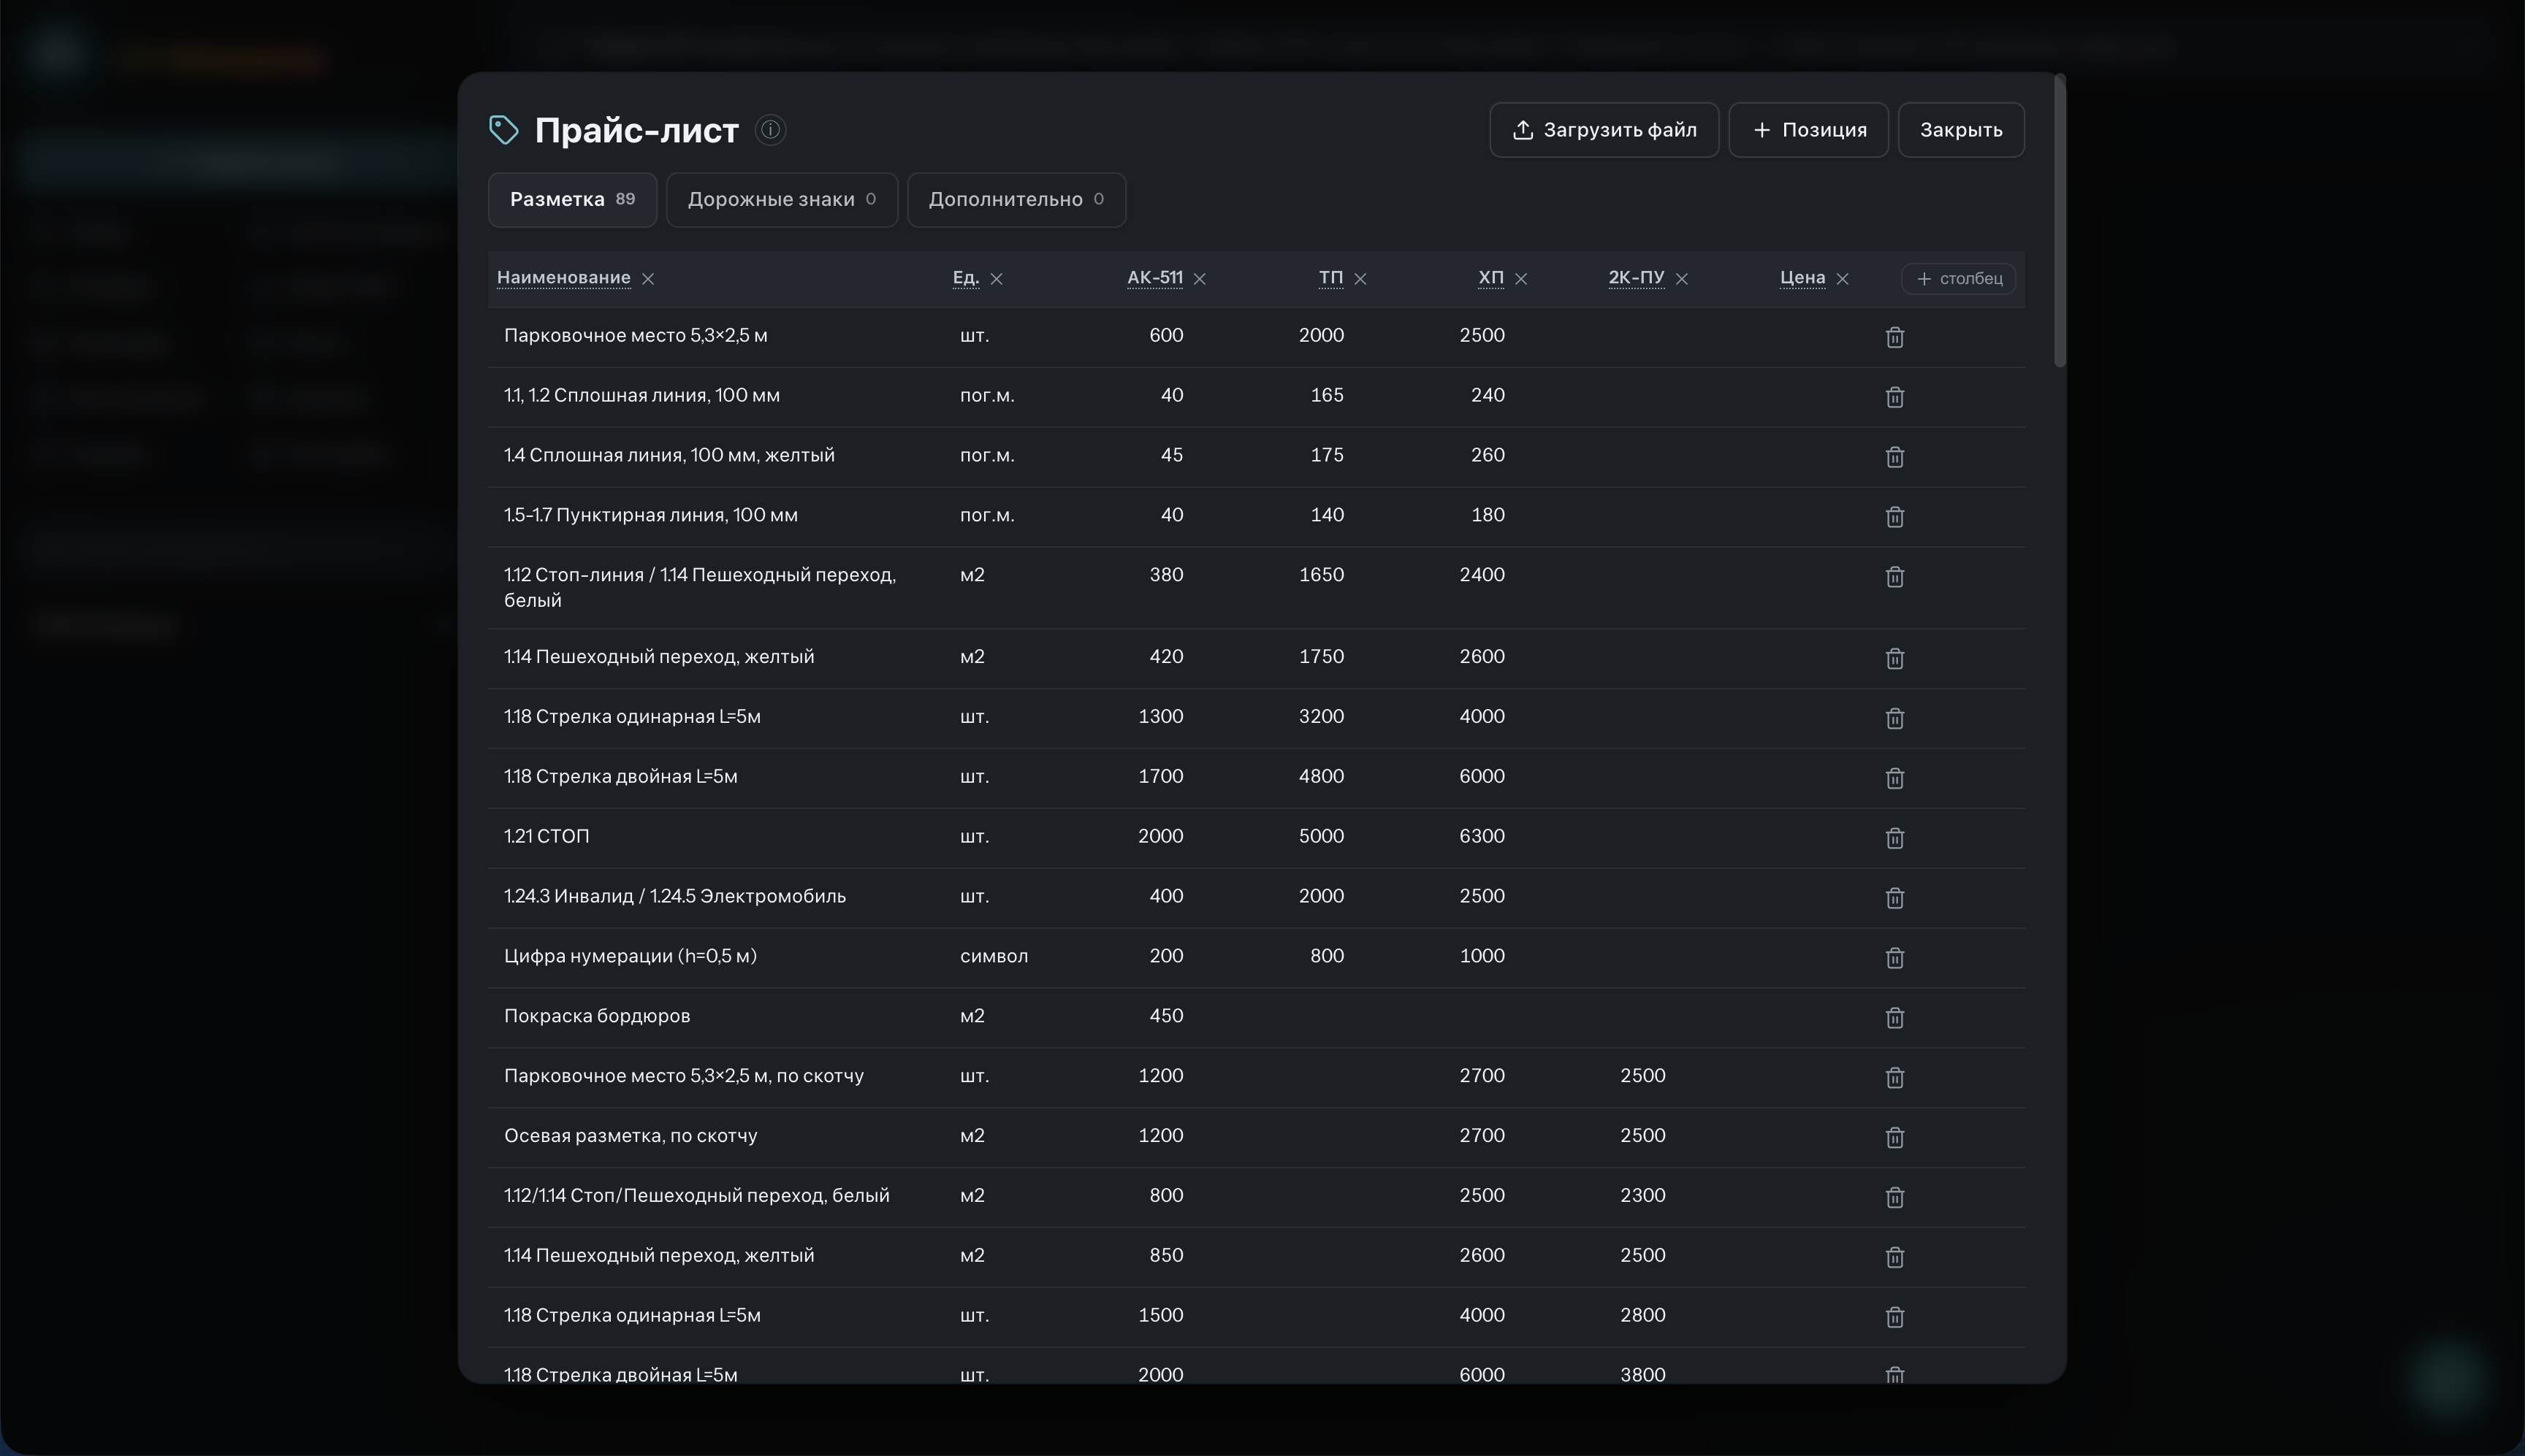Delete the 1.1, 1.2 Сплошная линия row
2525x1456 pixels.
tap(1894, 397)
